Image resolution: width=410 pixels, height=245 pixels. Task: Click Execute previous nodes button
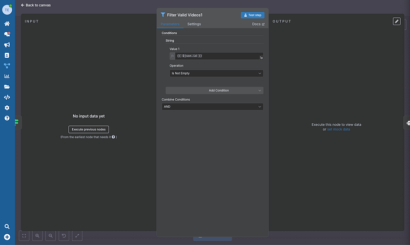pyautogui.click(x=89, y=129)
